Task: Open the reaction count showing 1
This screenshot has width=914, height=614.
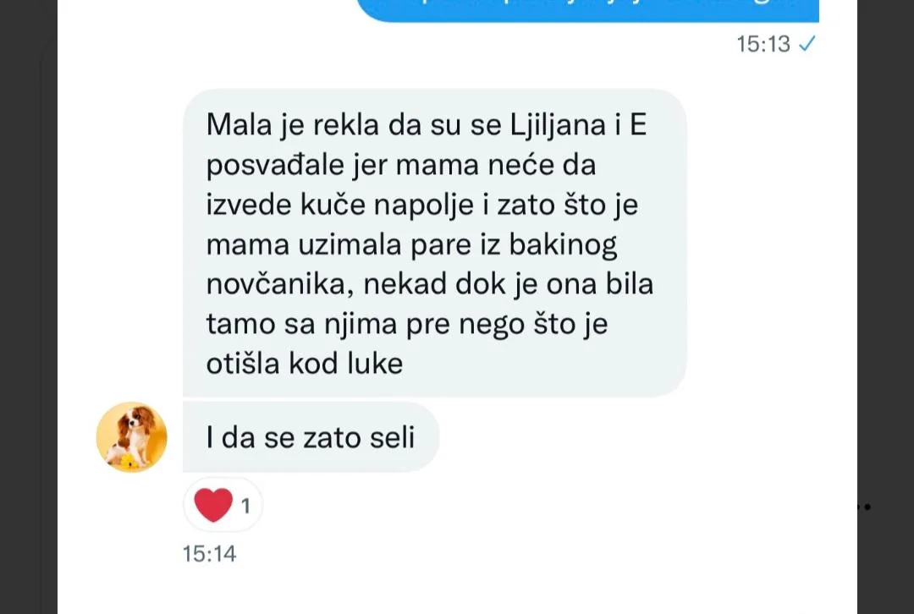Action: [x=245, y=506]
